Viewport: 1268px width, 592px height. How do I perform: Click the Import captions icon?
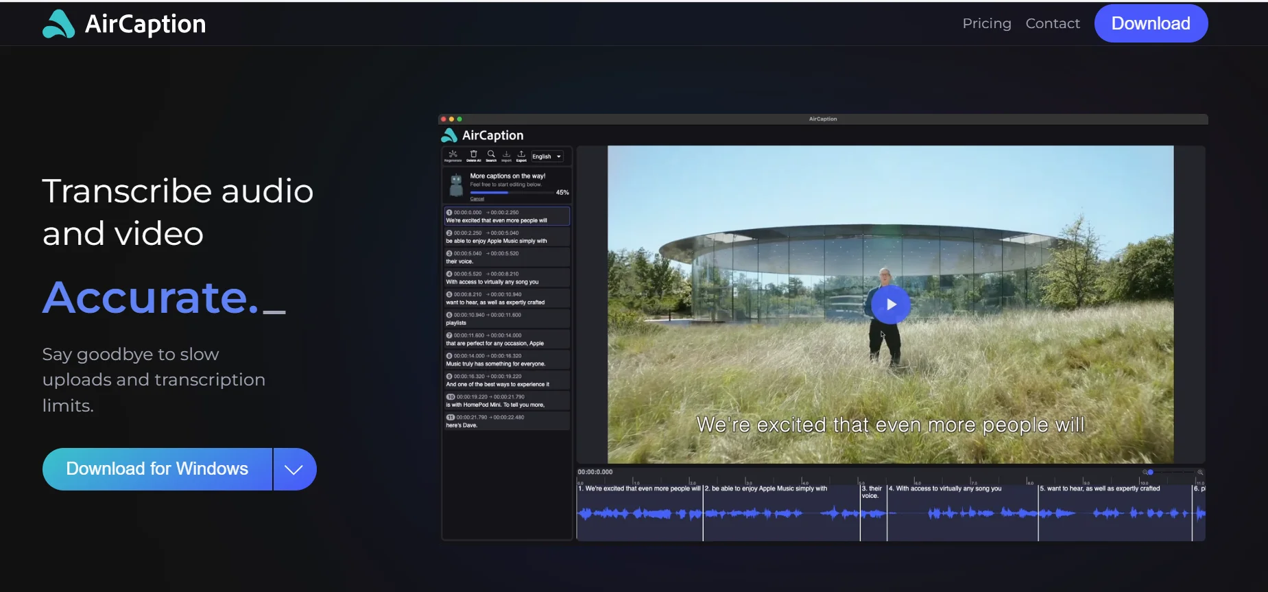tap(506, 156)
